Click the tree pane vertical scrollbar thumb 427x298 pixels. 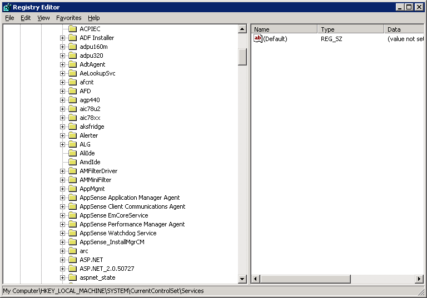(x=242, y=57)
